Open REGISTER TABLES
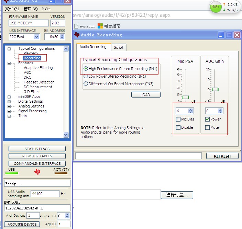Screen dimensions: 242x229 coord(37,156)
